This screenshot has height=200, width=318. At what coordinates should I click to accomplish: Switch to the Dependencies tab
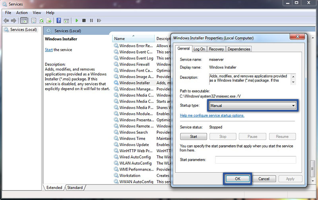click(239, 49)
